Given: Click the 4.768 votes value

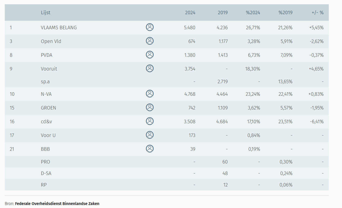Looking at the screenshot, I should coord(190,94).
